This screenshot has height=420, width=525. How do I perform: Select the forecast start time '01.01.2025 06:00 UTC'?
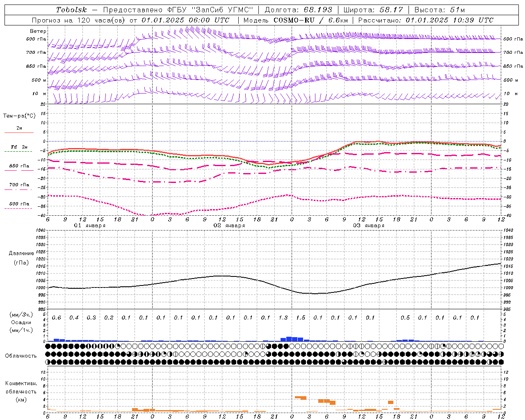pyautogui.click(x=185, y=20)
